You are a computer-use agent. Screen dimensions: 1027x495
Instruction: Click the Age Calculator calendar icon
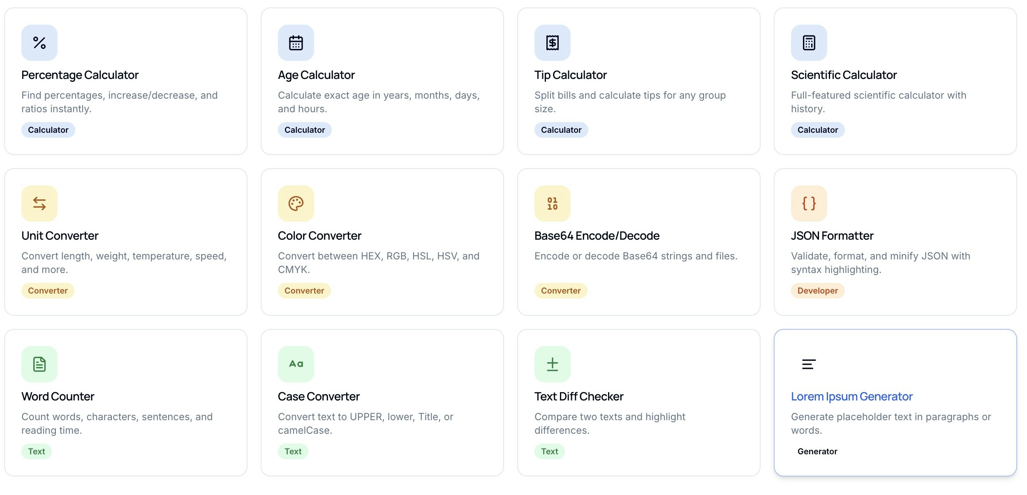tap(296, 42)
